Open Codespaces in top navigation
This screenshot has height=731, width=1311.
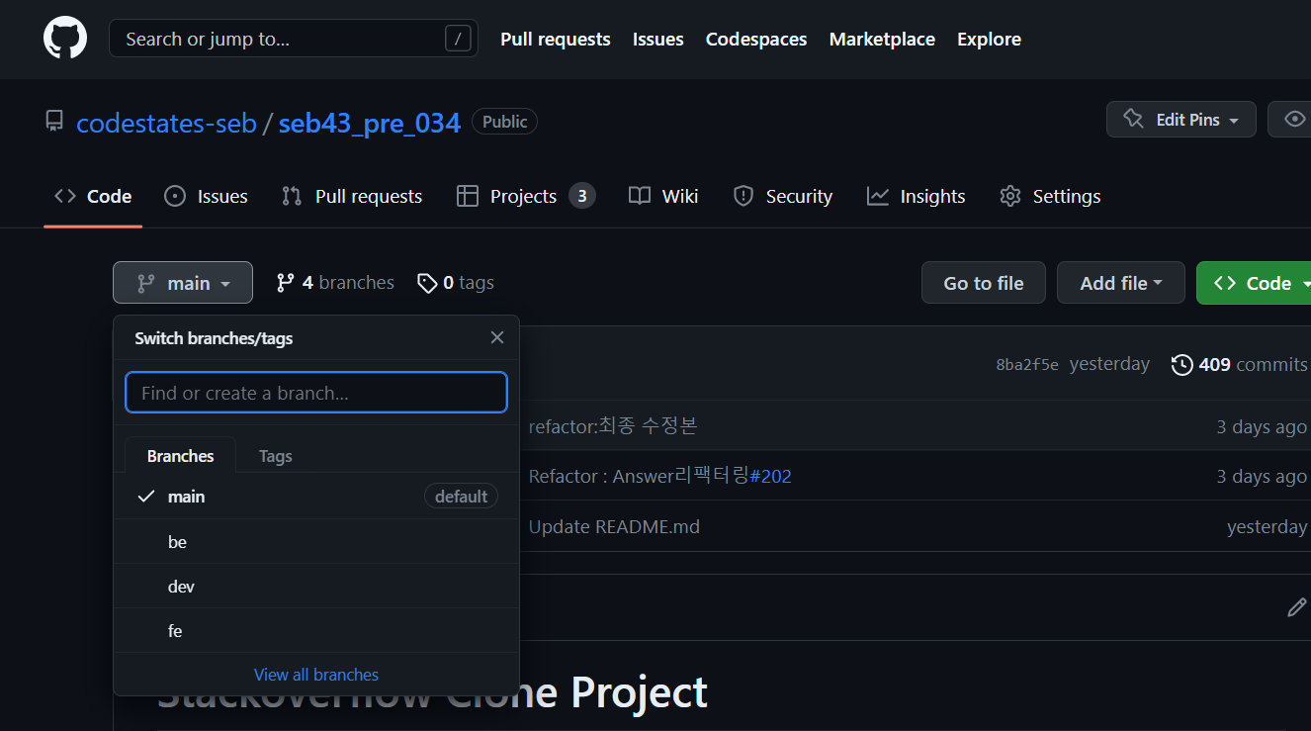tap(756, 40)
